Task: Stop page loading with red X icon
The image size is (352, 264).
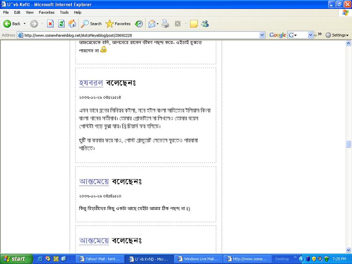Action: [x=50, y=24]
